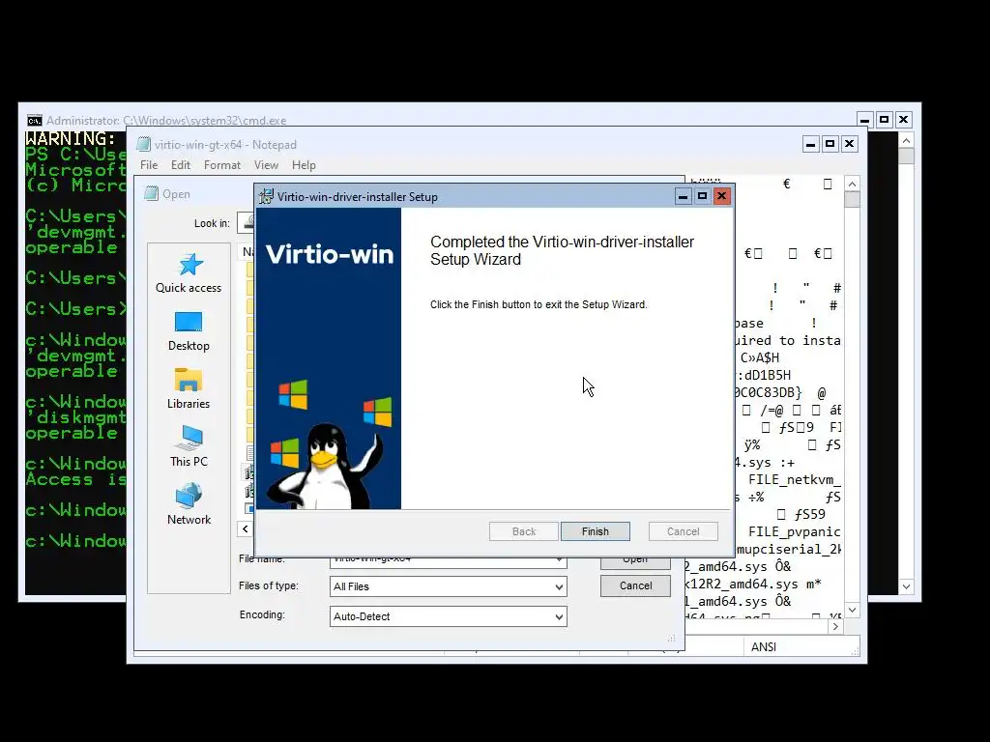Maximize the cmd.exe Administrator window

(x=884, y=119)
